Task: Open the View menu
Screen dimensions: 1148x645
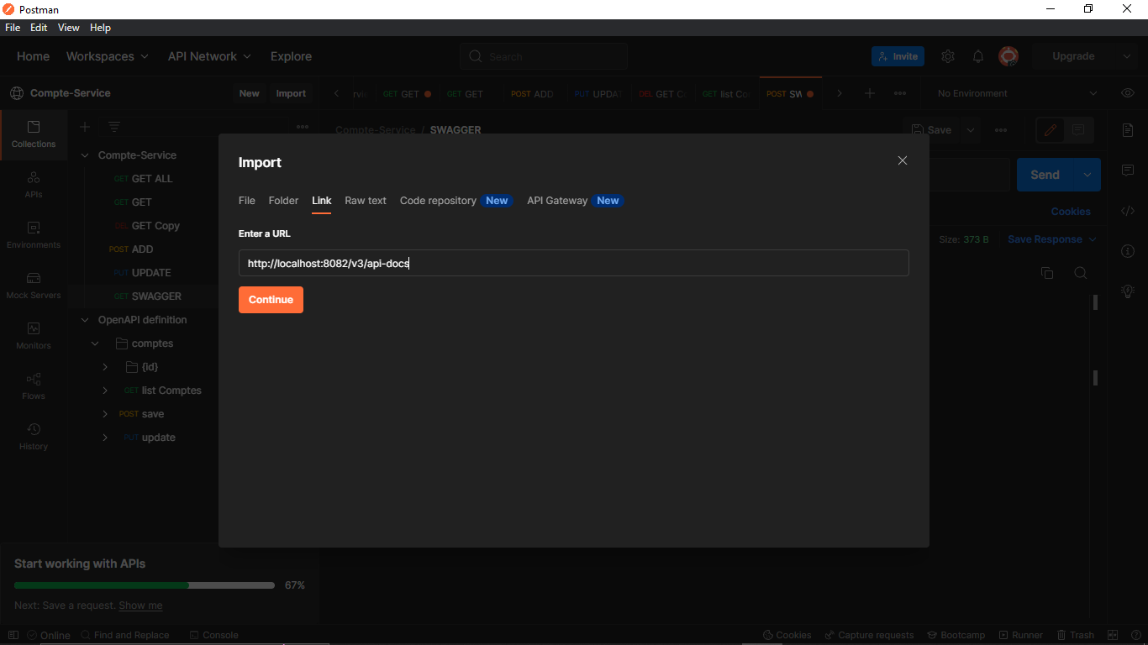Action: [68, 27]
